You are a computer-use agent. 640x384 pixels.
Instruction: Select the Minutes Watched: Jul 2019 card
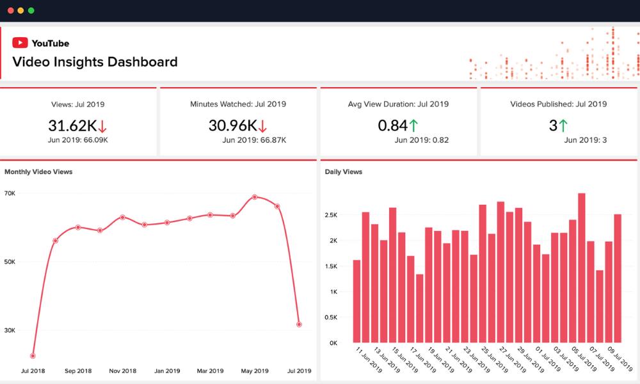click(237, 122)
